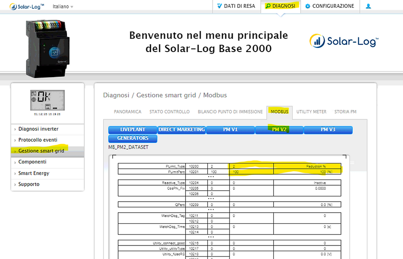
Task: Click the Utility_utilityType row label
Action: tap(172, 248)
